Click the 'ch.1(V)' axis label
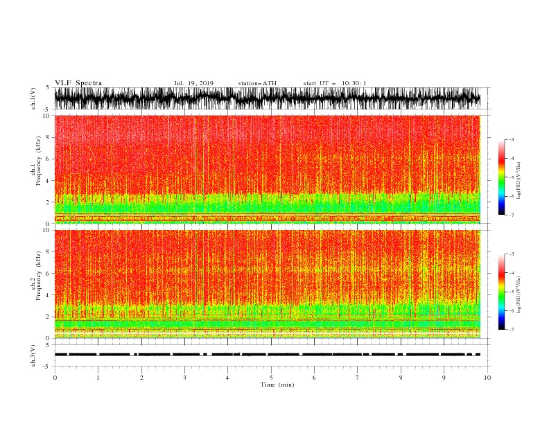The image size is (549, 424). pyautogui.click(x=33, y=98)
